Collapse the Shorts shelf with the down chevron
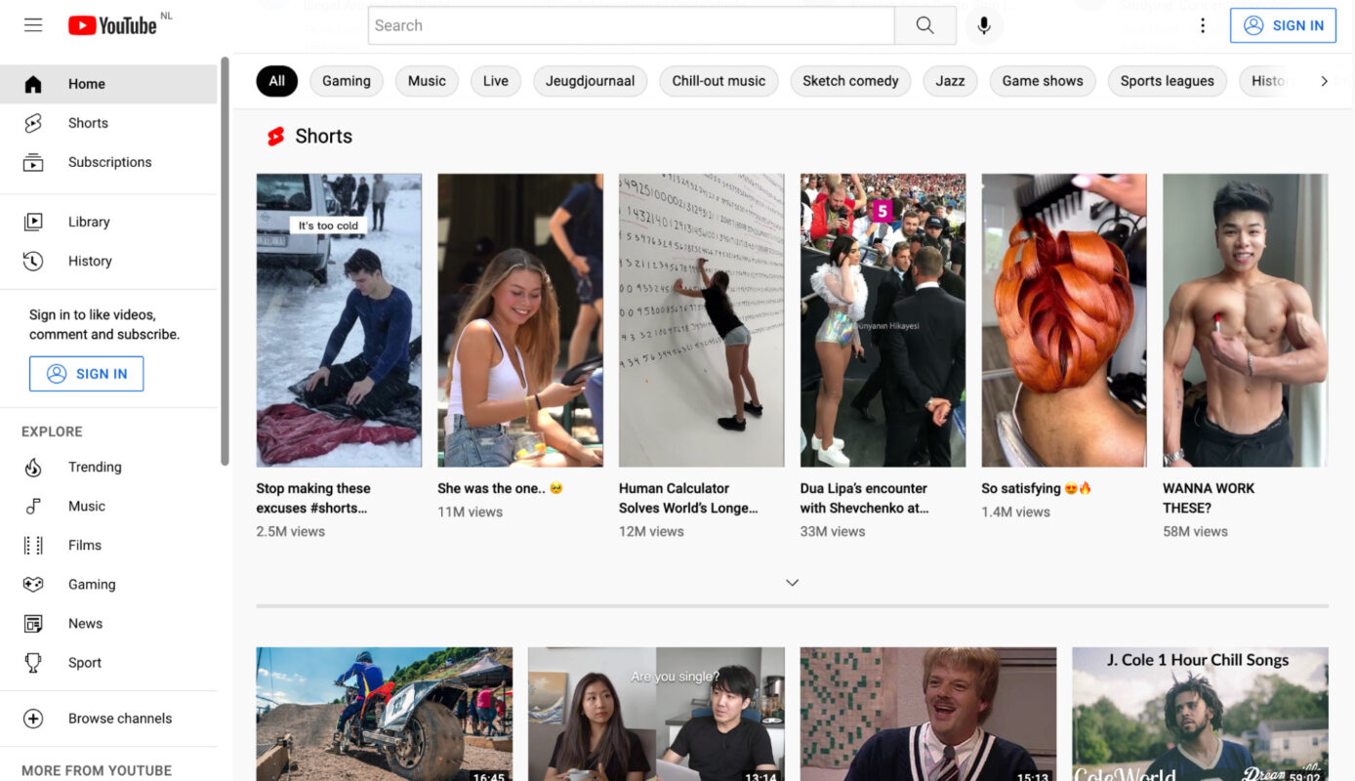The width and height of the screenshot is (1355, 781). point(792,582)
